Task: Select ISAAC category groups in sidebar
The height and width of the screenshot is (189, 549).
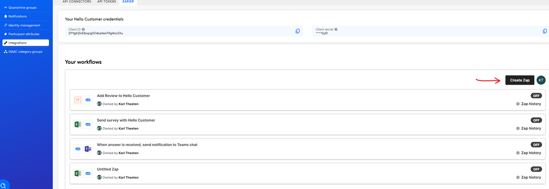Action: (25, 52)
